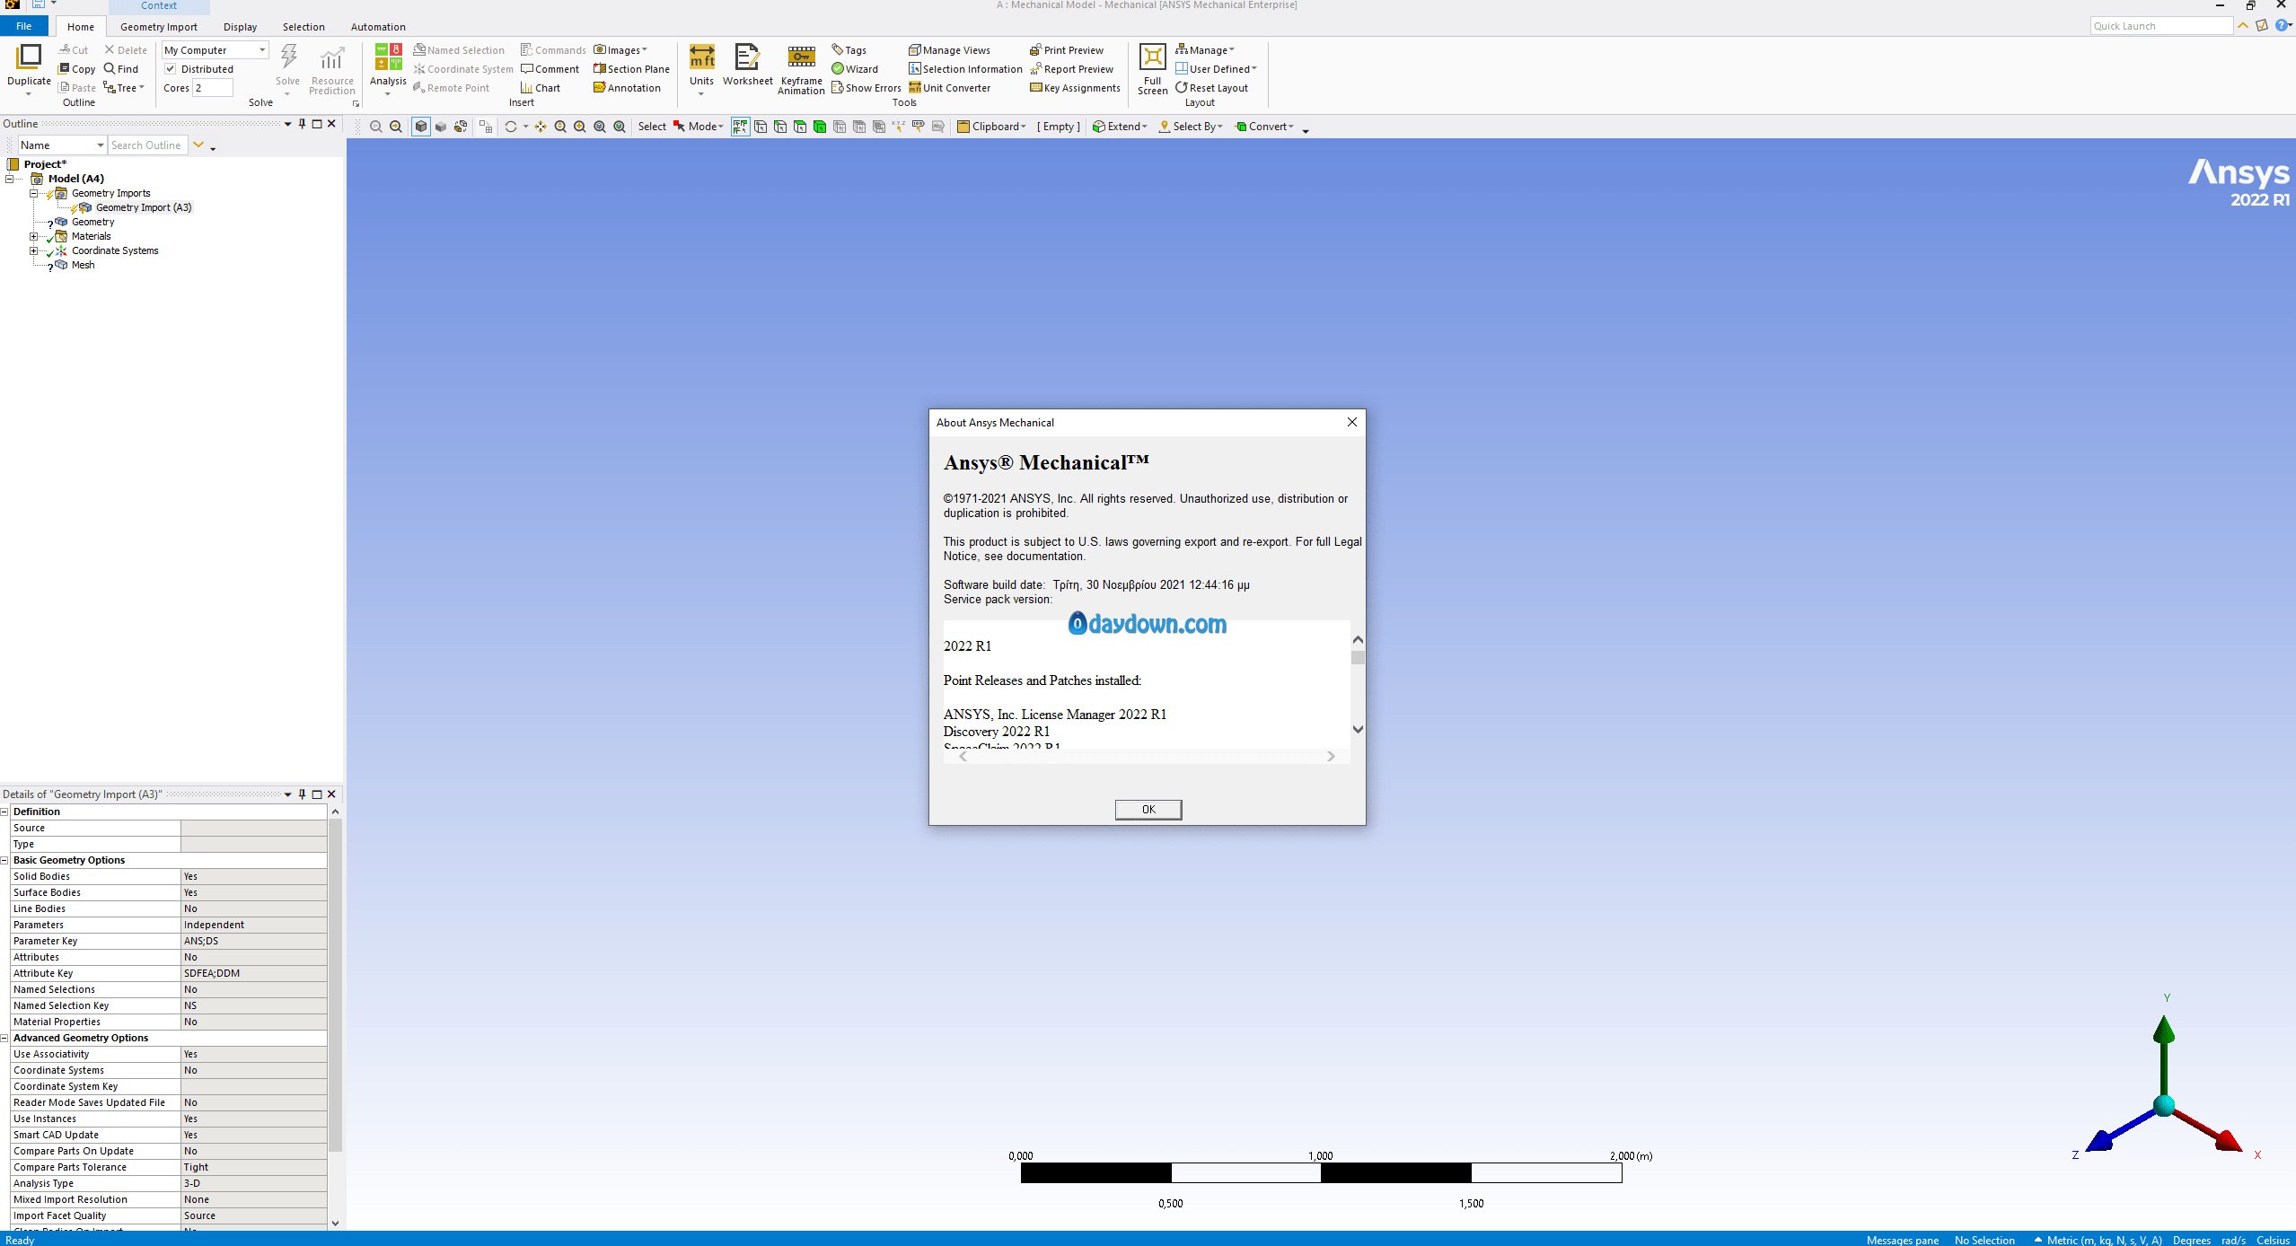Expand the Materials tree node
This screenshot has width=2296, height=1246.
pyautogui.click(x=33, y=237)
